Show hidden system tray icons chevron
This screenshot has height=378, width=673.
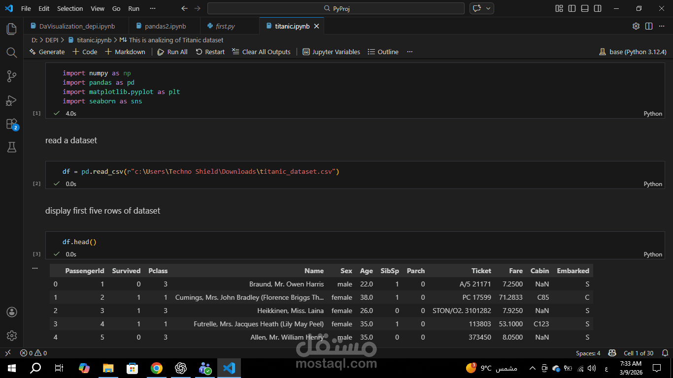click(532, 368)
